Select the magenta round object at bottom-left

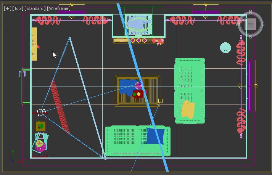[x=40, y=145]
